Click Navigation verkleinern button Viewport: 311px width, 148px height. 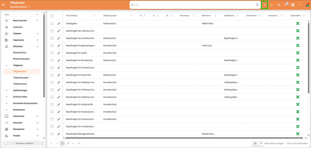23,143
